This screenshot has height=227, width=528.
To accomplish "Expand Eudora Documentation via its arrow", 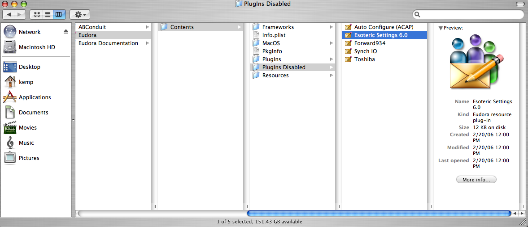I will tap(148, 43).
